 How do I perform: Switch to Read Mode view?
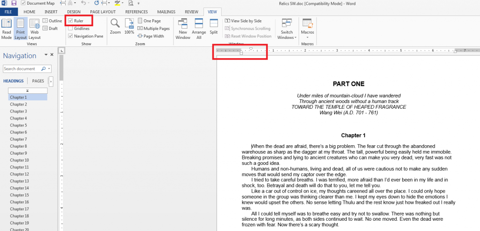point(7,29)
